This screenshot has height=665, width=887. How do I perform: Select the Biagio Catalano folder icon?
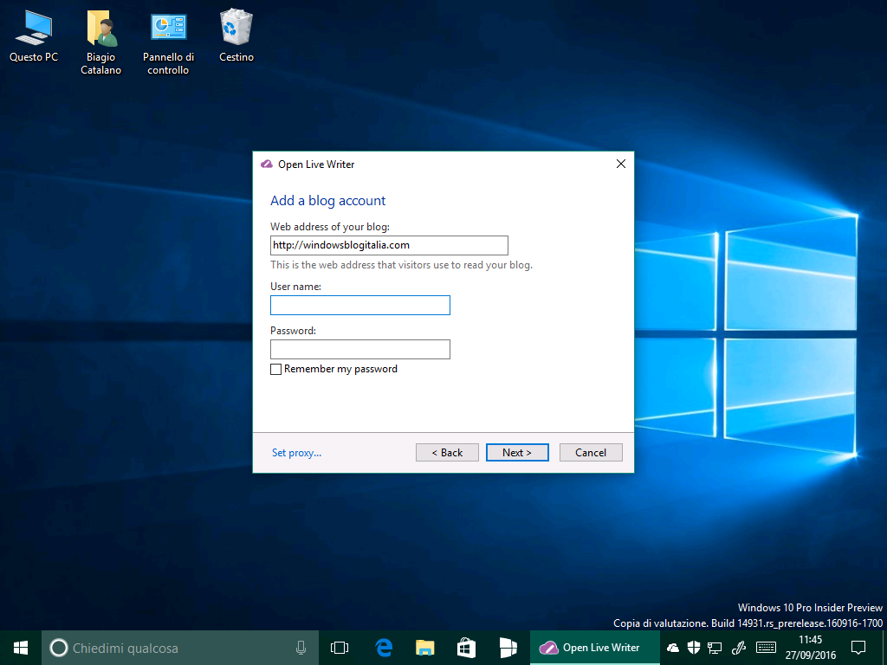tap(100, 42)
